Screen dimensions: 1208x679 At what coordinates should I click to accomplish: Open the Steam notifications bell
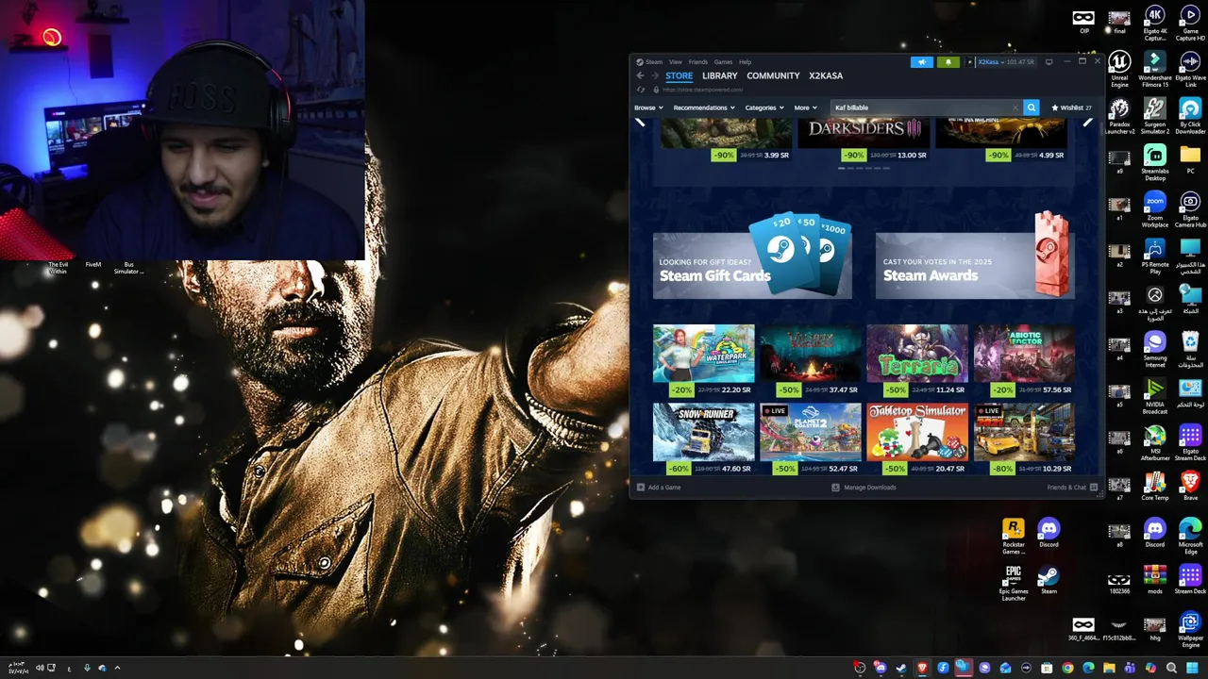[x=948, y=62]
